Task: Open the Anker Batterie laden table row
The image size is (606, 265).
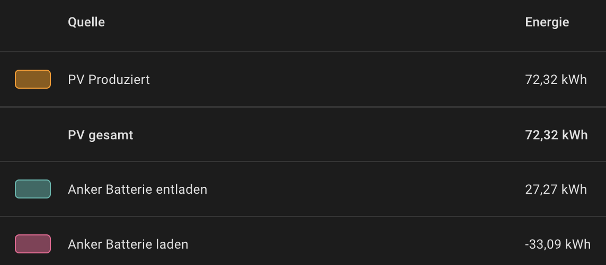Action: pyautogui.click(x=303, y=241)
